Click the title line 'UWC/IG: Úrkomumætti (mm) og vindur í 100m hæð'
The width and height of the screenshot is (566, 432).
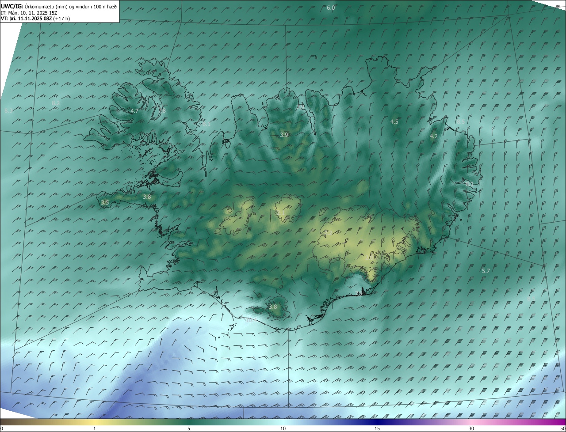click(59, 7)
